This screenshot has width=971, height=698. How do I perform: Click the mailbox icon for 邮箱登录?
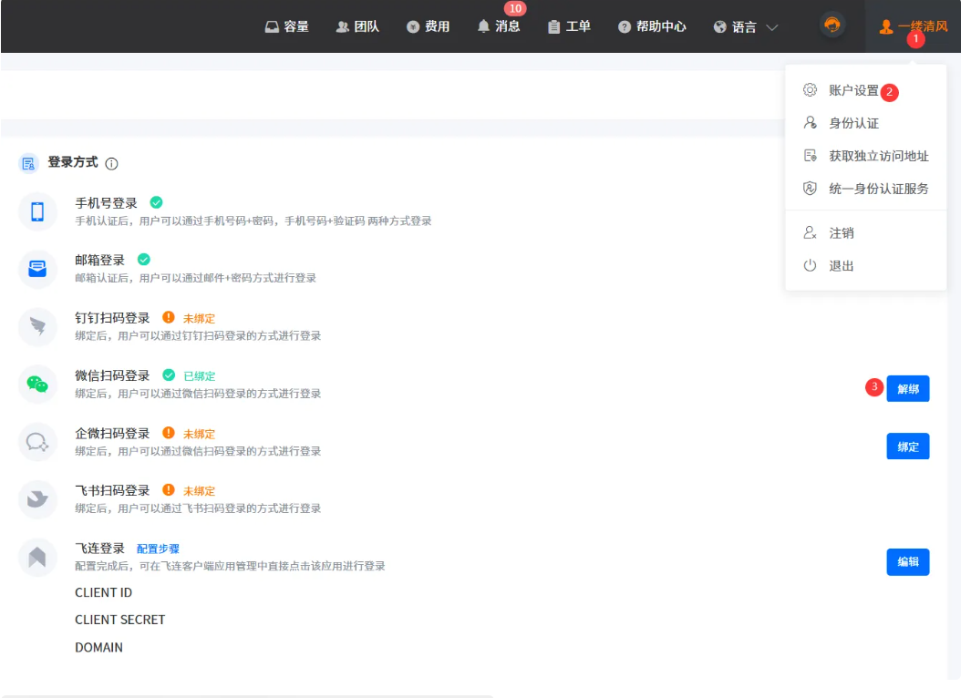(37, 269)
